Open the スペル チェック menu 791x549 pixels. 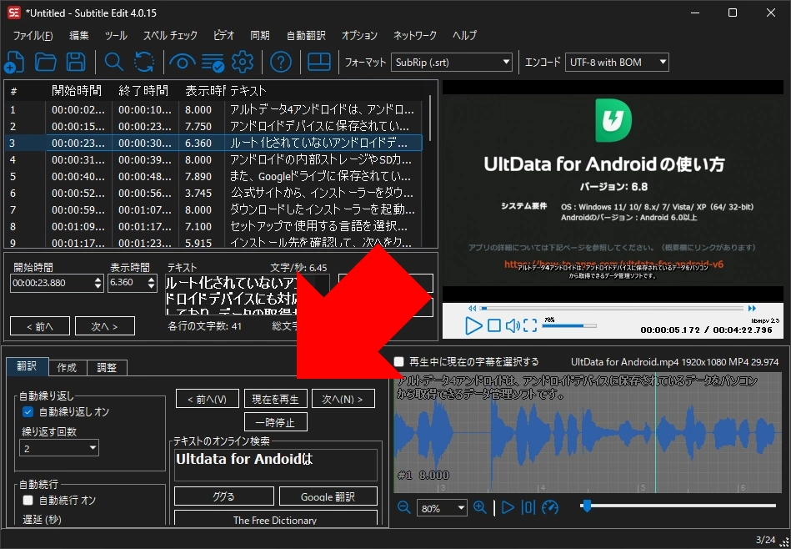tap(171, 35)
